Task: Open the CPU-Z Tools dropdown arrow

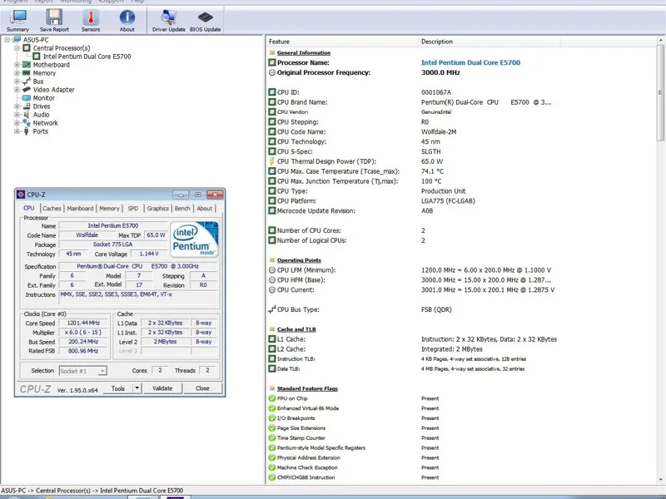Action: click(137, 388)
